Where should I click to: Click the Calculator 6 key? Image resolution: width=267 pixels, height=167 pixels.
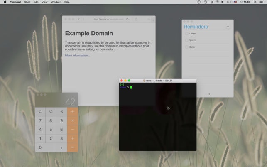[x=61, y=130]
